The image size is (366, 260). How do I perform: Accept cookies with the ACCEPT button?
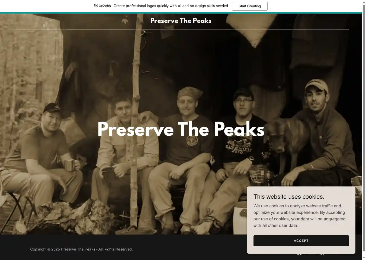coord(301,241)
